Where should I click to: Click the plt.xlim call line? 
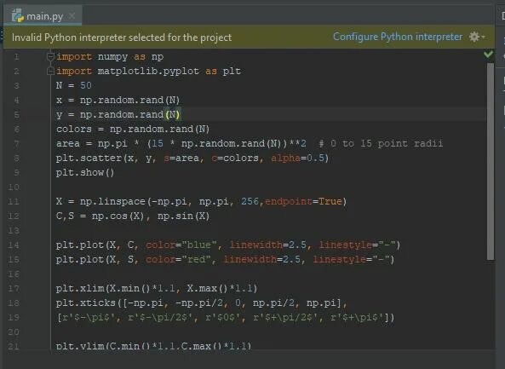157,288
